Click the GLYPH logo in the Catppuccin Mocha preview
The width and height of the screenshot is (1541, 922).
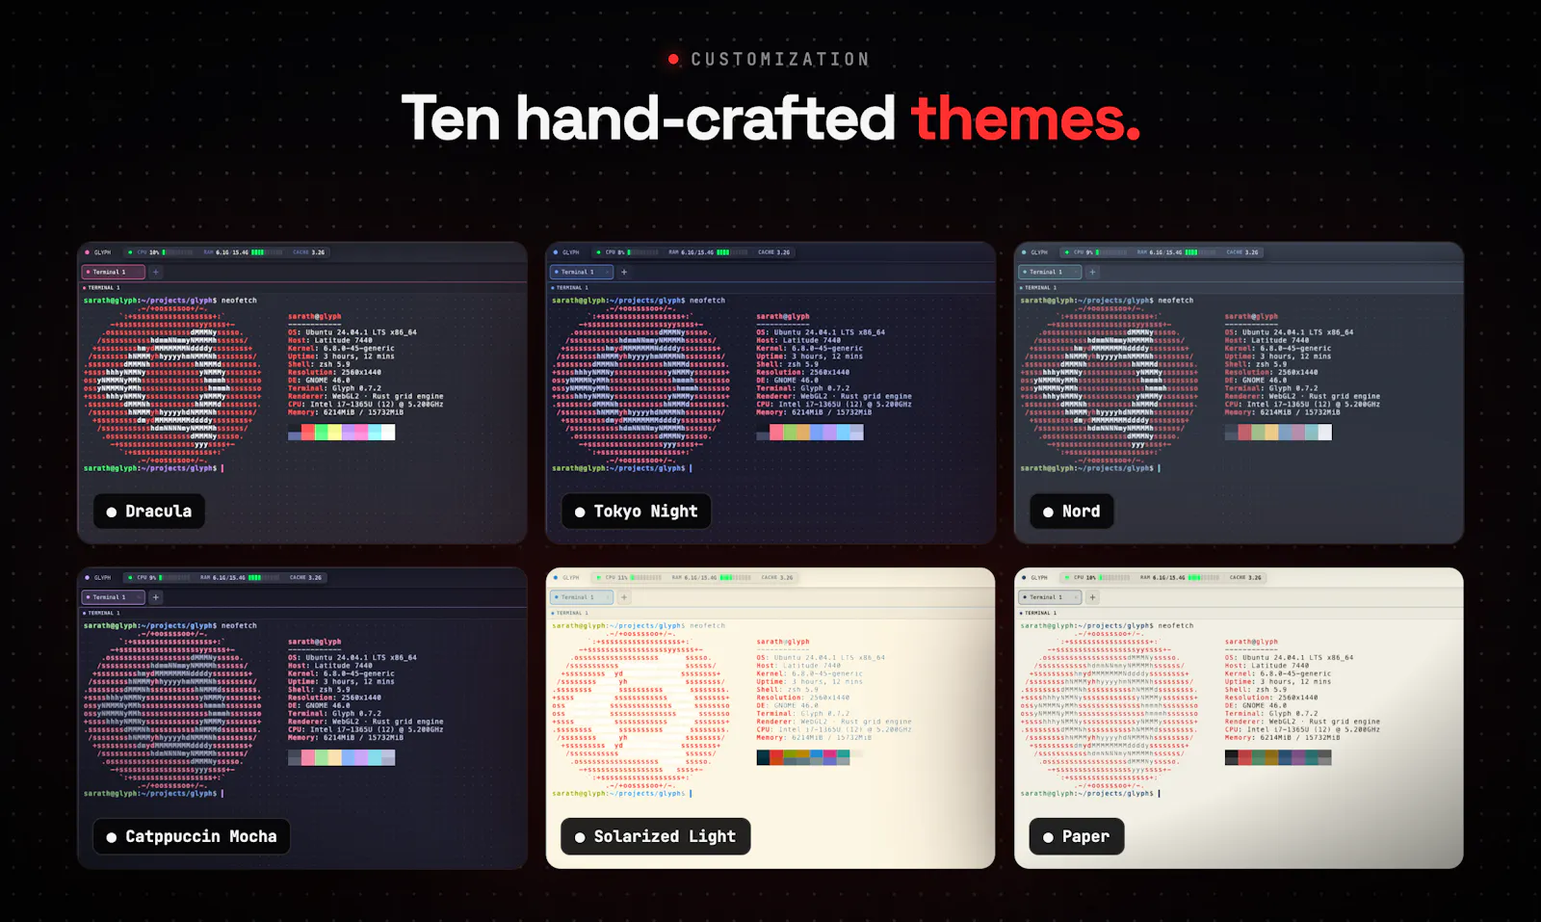coord(99,578)
